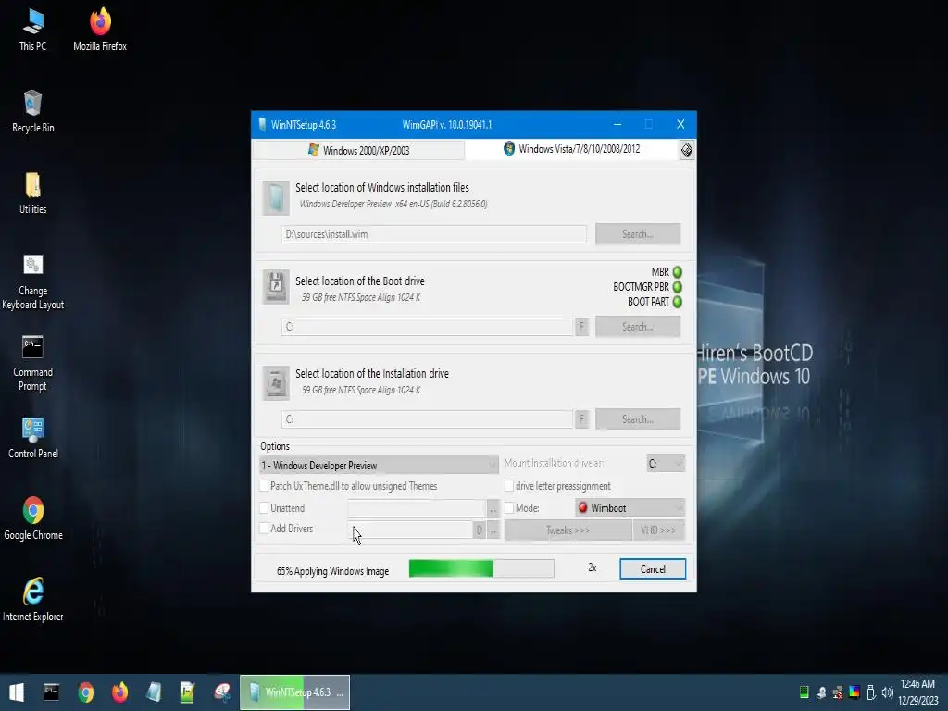This screenshot has width=948, height=711.
Task: Enable the Add Drivers checkbox
Action: click(x=264, y=529)
